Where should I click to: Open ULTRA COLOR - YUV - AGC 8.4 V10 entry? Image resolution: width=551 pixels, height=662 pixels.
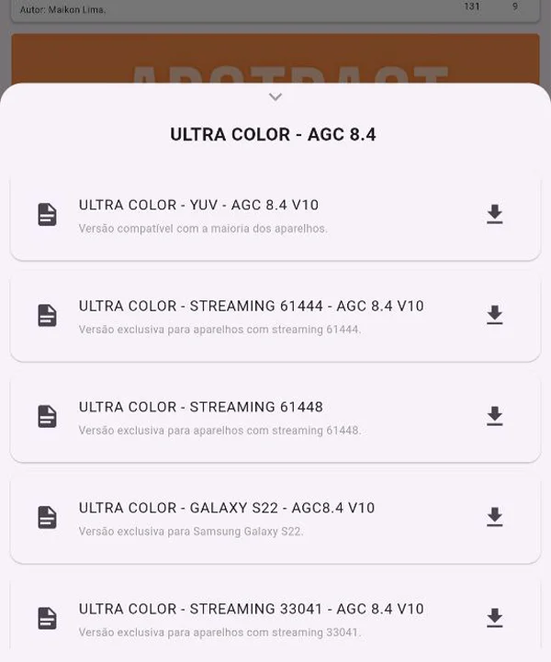198,205
